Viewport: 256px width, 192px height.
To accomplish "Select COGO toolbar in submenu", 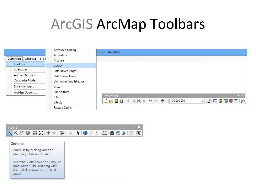I will pos(71,66).
